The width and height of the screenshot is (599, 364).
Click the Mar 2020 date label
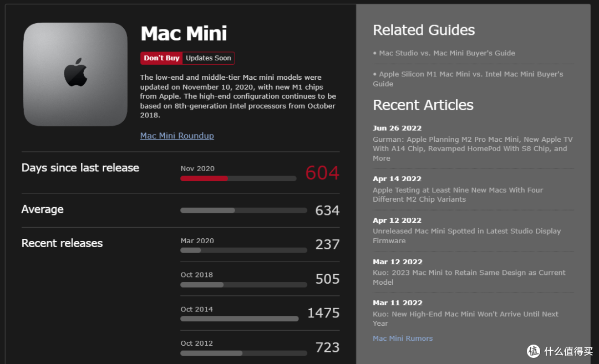(197, 241)
